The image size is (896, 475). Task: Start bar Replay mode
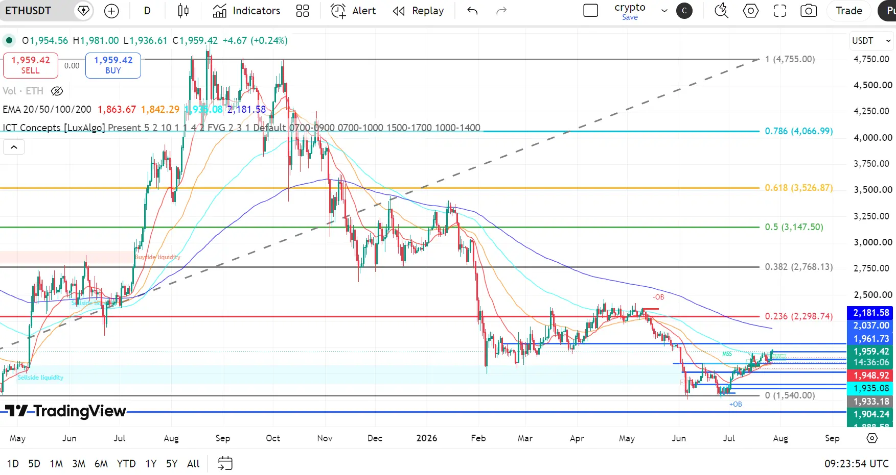pyautogui.click(x=418, y=11)
